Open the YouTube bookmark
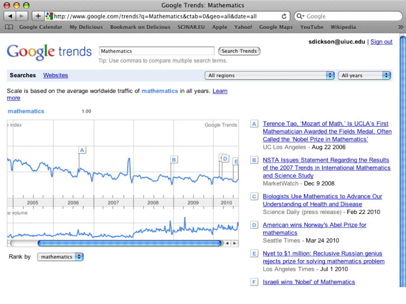 (x=312, y=27)
